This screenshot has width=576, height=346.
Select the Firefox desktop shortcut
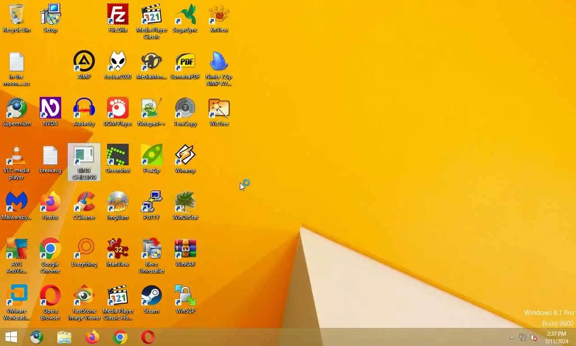pos(50,206)
